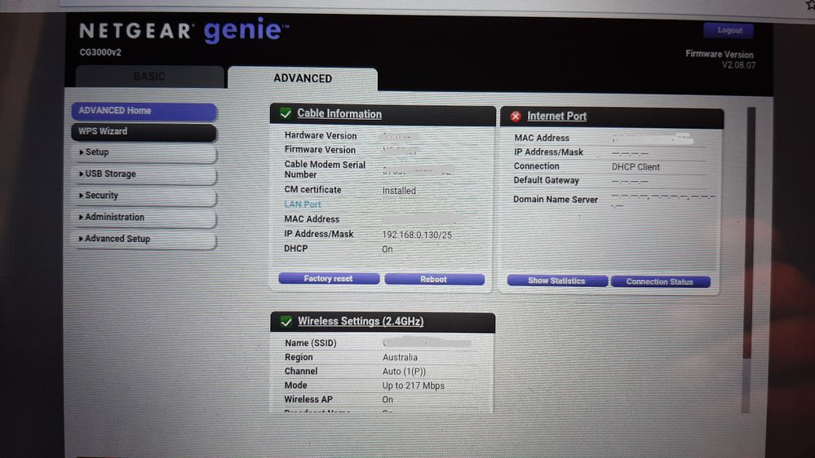Click the LAN Port link
Screen dimensions: 815x458
click(303, 205)
